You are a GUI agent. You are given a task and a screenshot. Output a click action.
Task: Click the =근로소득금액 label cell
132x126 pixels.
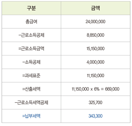point(31,48)
